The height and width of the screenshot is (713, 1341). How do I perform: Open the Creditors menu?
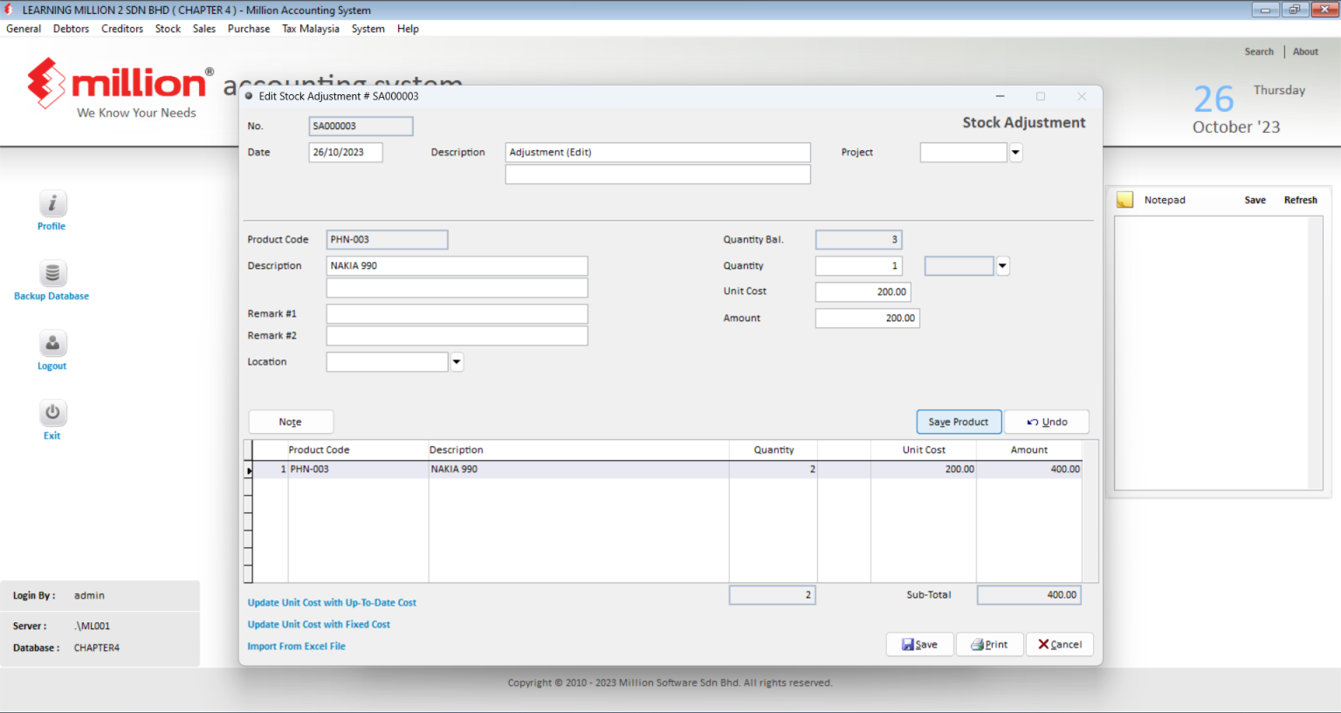click(x=122, y=29)
